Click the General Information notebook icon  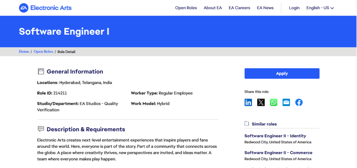(40, 72)
